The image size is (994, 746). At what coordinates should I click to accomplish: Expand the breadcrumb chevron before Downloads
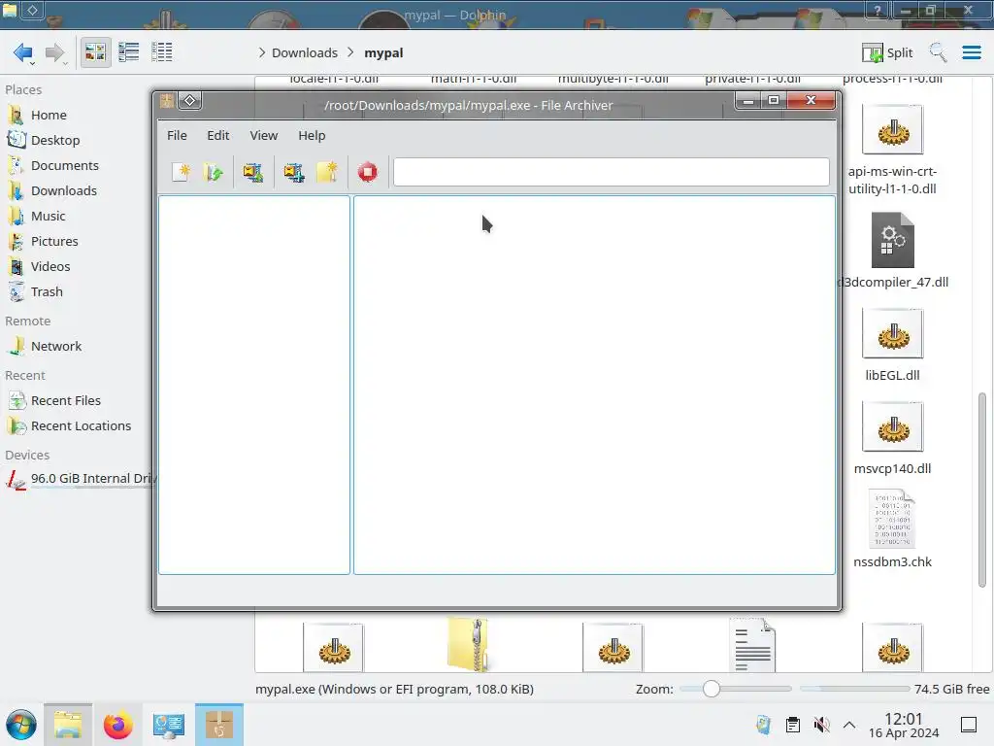pyautogui.click(x=262, y=52)
